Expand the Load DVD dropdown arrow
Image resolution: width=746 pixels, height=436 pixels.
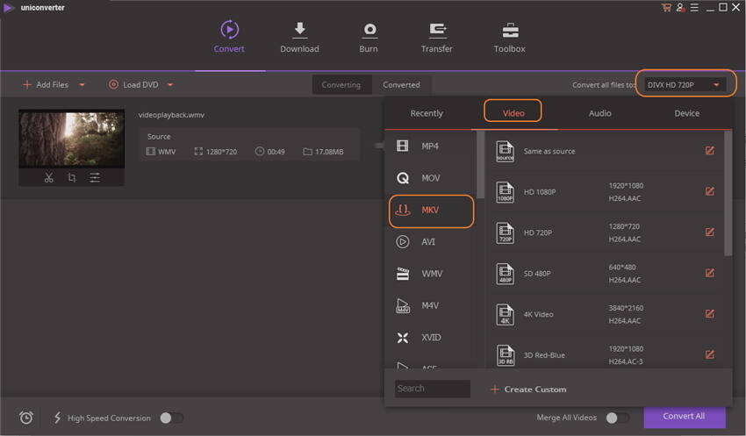coord(170,85)
